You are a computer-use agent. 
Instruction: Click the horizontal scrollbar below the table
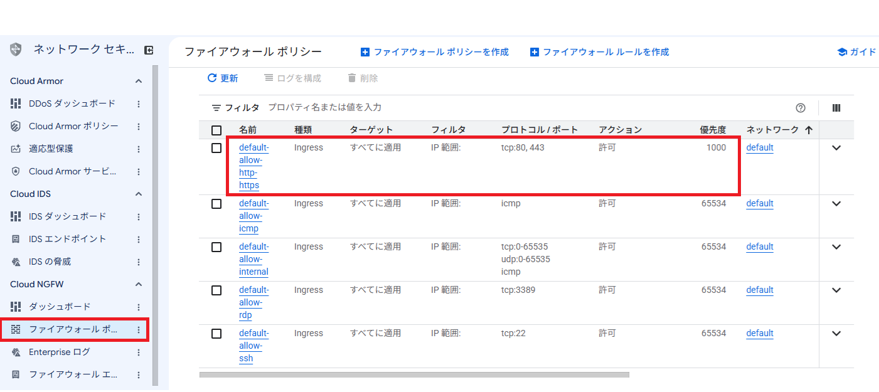[x=414, y=375]
